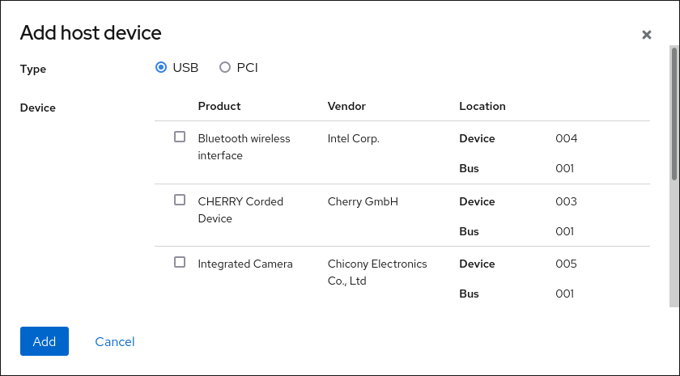The width and height of the screenshot is (680, 376).
Task: Check the Bluetooth wireless interface checkbox
Action: coord(180,137)
